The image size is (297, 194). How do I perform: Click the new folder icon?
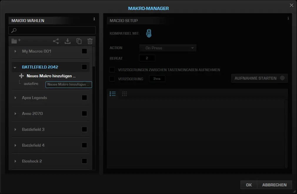(16, 41)
